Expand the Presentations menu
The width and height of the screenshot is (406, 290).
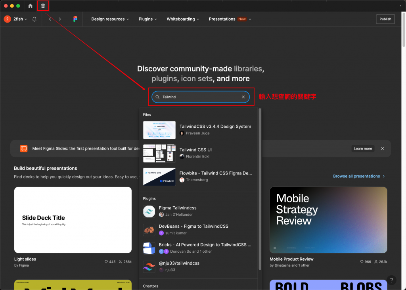pos(230,19)
